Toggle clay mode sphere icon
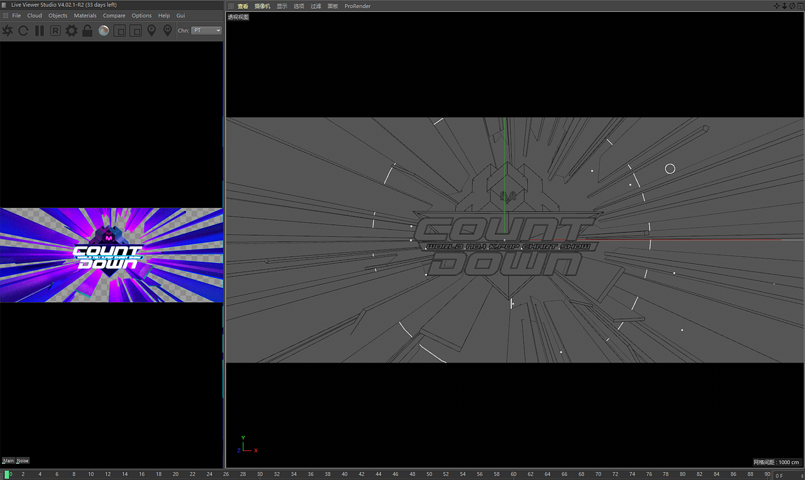 (104, 30)
